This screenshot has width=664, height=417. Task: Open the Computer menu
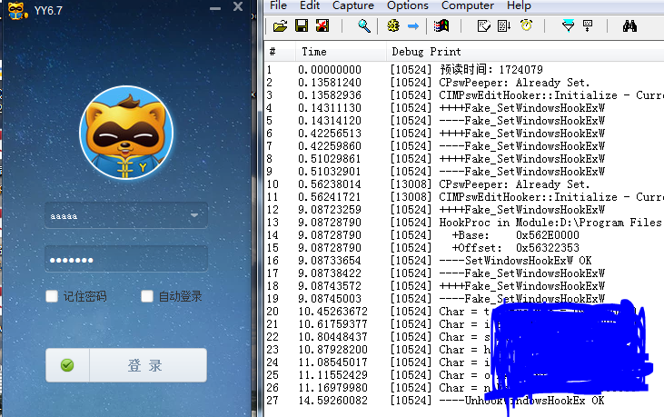tap(468, 5)
